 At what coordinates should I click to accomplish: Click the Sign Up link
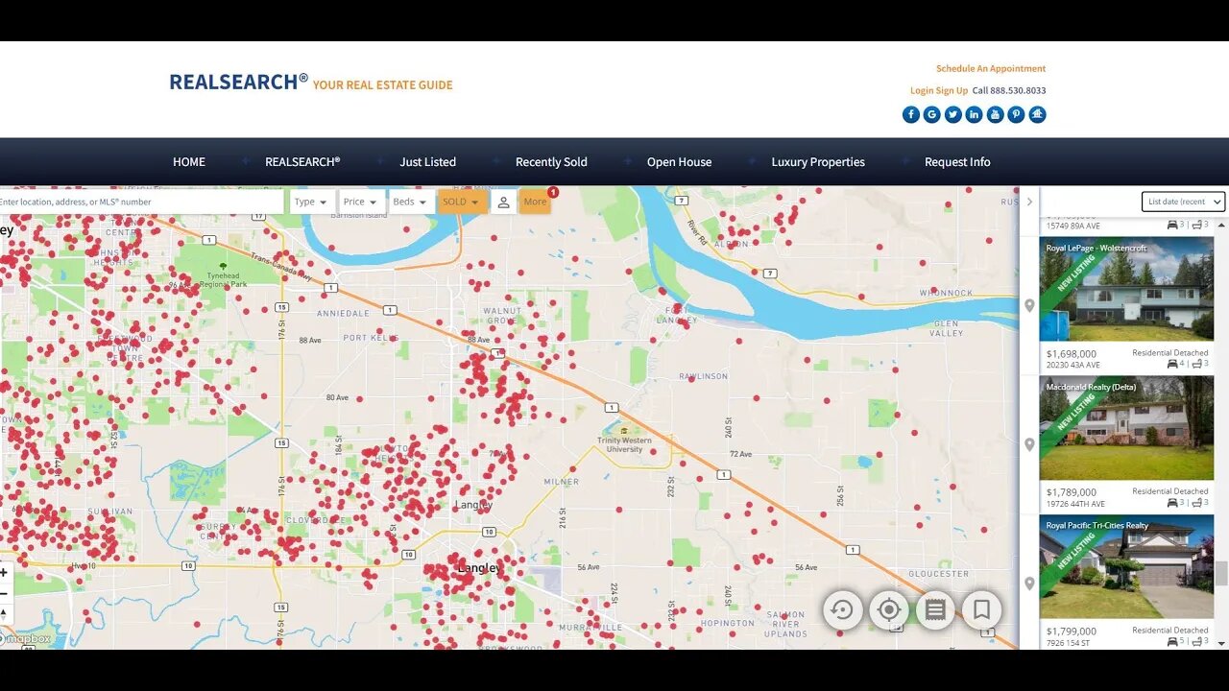pyautogui.click(x=952, y=91)
